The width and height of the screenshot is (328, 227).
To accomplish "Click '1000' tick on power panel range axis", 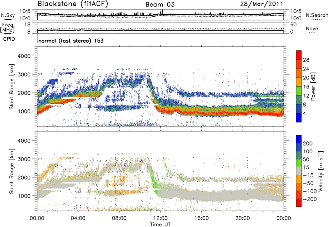I will tap(24, 111).
